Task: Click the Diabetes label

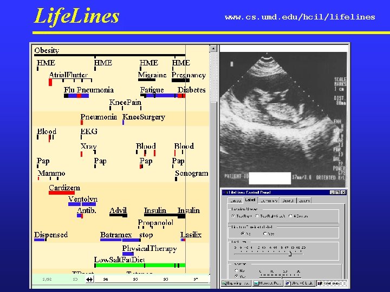Action: tap(192, 90)
